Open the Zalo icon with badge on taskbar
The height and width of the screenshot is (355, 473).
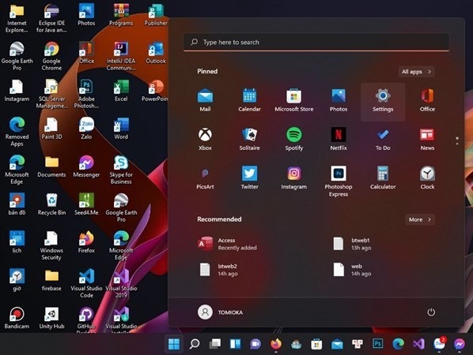[x=439, y=344]
